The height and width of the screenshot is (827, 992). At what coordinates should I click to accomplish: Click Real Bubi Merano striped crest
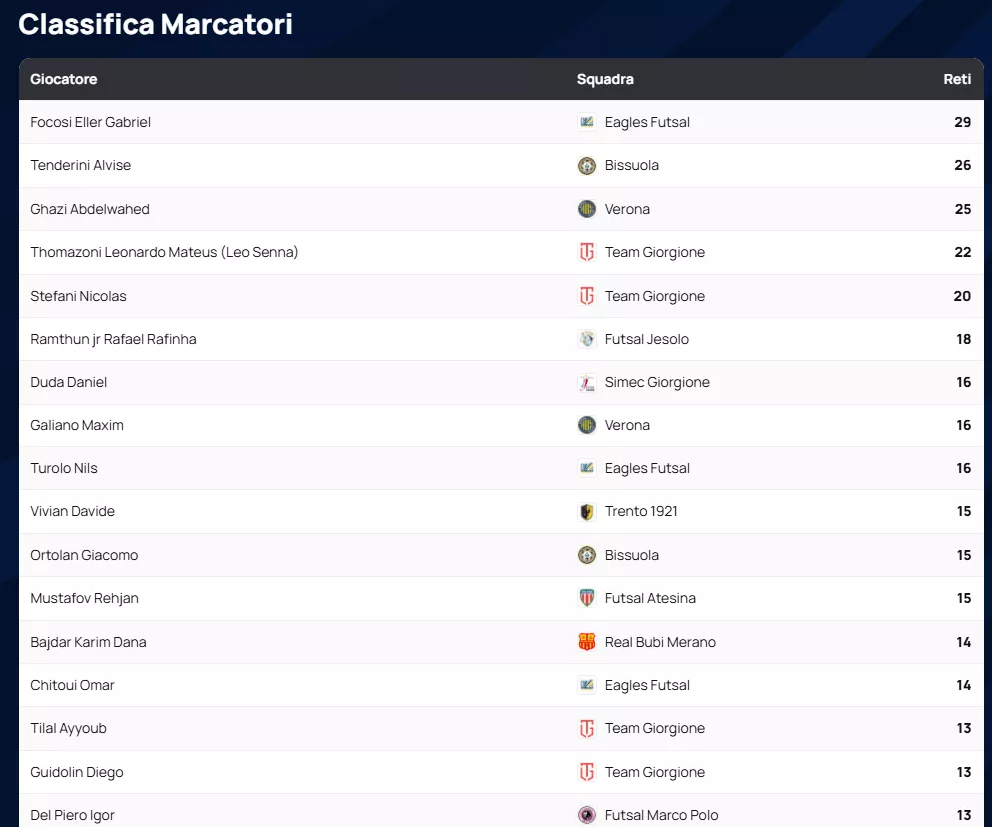(587, 642)
